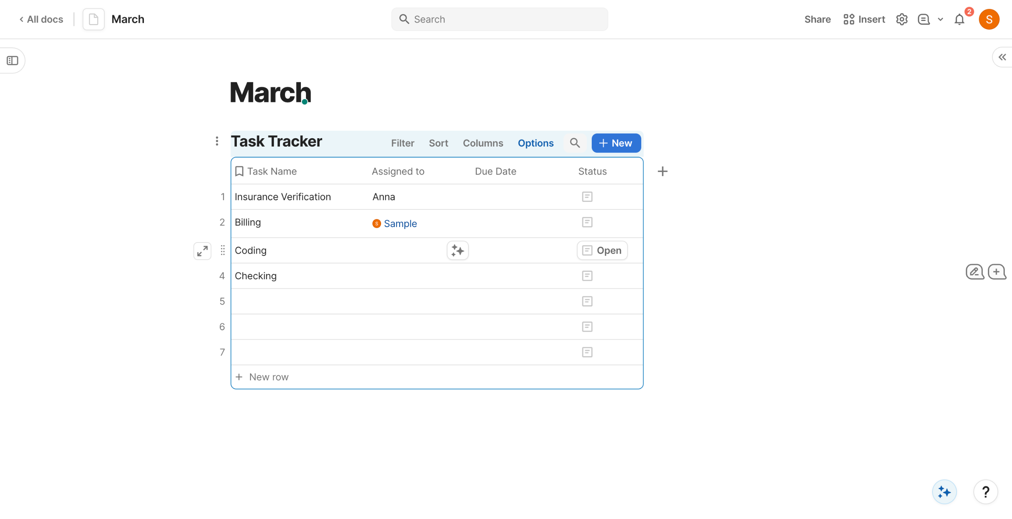Click the document Search field

[500, 19]
